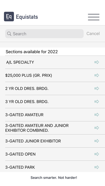105x186 pixels.
Task: Tap arrow icon for 3 YR OLD DRES. BRDG.
Action: click(97, 102)
